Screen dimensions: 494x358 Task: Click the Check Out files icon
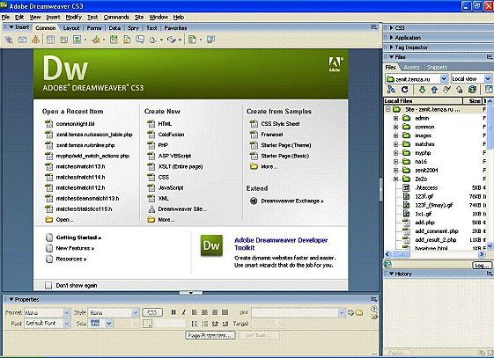tap(446, 90)
